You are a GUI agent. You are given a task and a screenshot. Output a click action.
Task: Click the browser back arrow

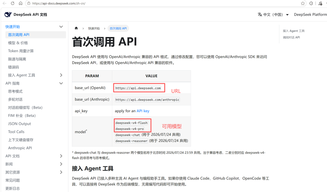coord(5,3)
